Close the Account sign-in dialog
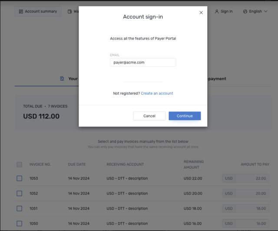The image size is (278, 231). pyautogui.click(x=201, y=13)
